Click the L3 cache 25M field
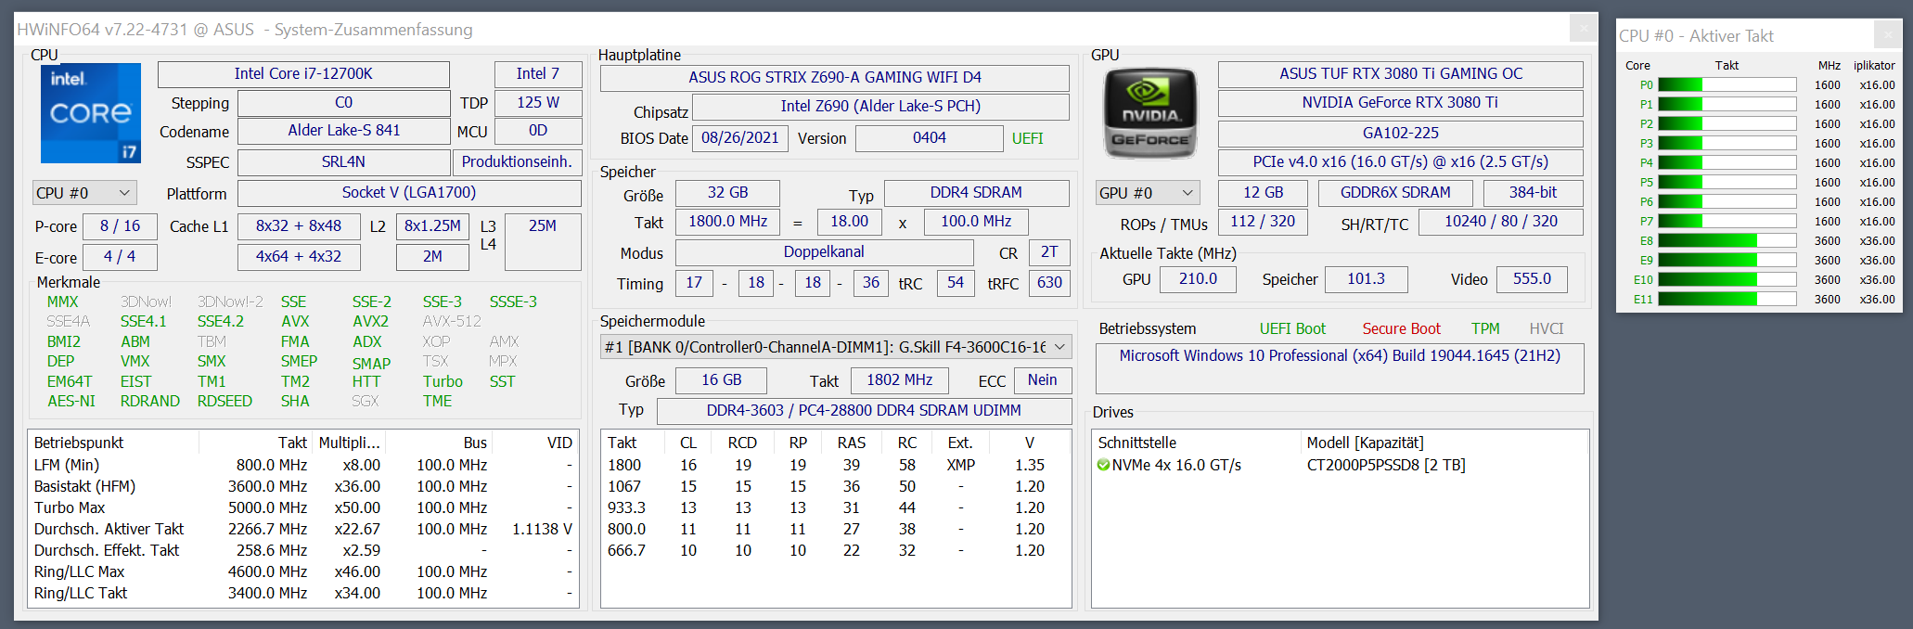 pyautogui.click(x=543, y=241)
